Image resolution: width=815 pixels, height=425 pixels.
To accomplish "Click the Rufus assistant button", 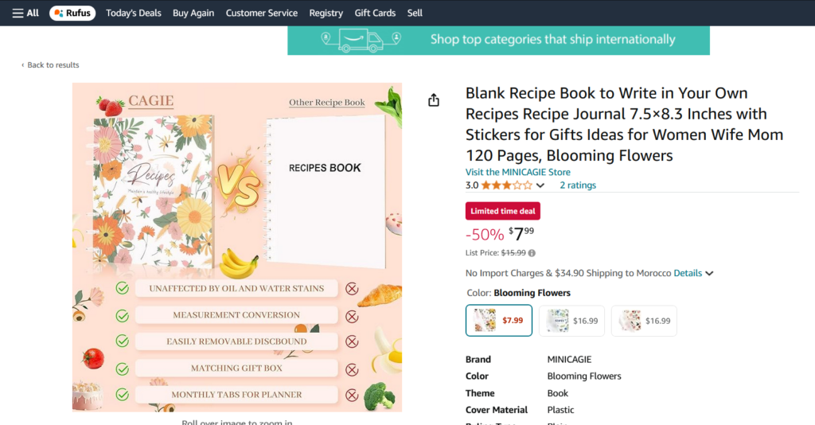I will (72, 13).
